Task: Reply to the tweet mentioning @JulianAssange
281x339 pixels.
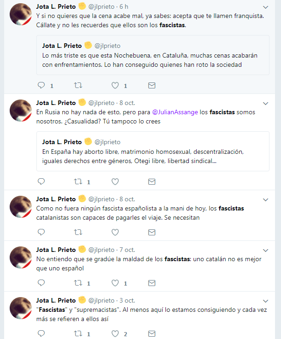Action: [41, 181]
